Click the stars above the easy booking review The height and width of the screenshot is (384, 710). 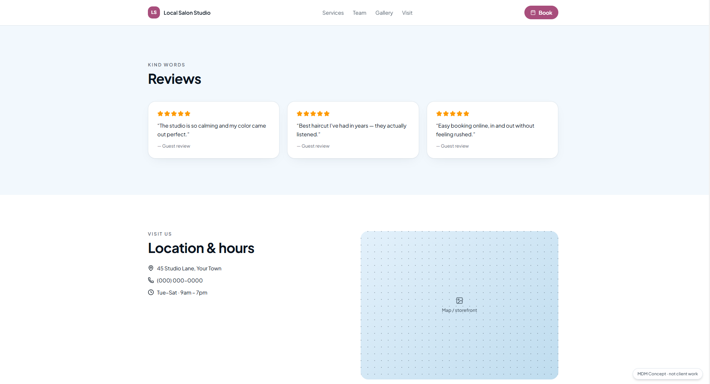(x=453, y=114)
